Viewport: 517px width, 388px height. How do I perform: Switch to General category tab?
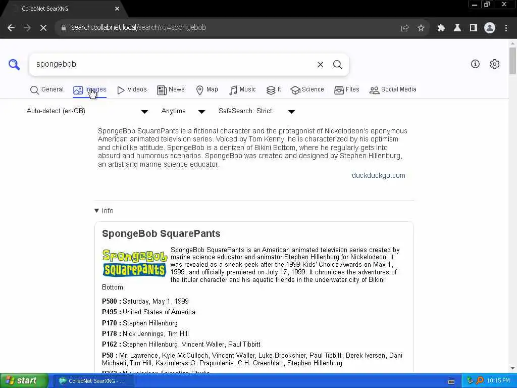[47, 90]
